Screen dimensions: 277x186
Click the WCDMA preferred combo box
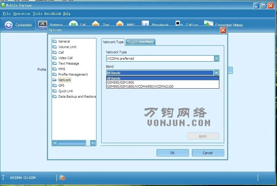163,58
